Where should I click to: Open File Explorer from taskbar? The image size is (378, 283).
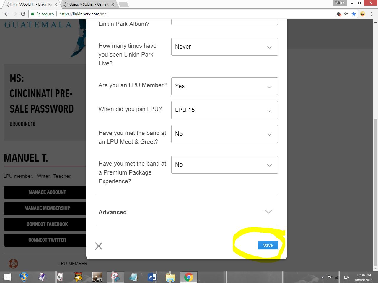tap(170, 277)
